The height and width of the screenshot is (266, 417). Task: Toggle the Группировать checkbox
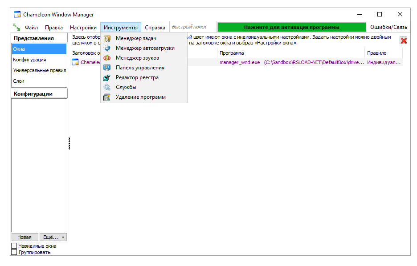pos(14,252)
